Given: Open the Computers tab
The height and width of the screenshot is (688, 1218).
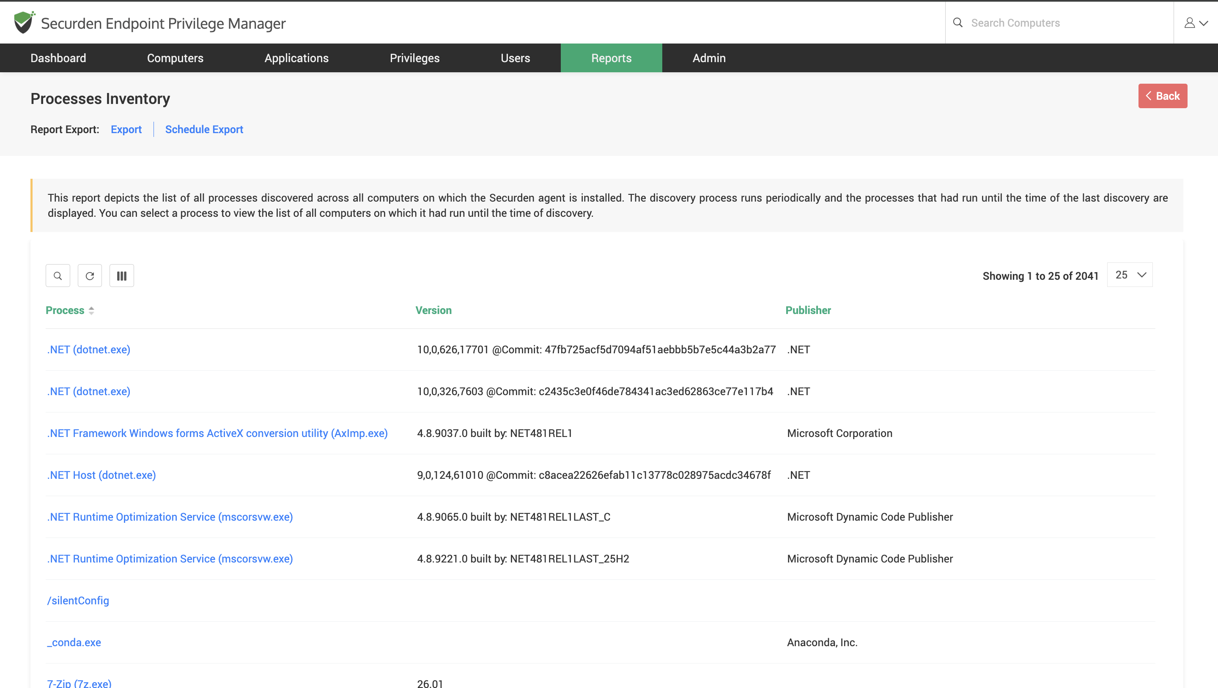Looking at the screenshot, I should [175, 57].
